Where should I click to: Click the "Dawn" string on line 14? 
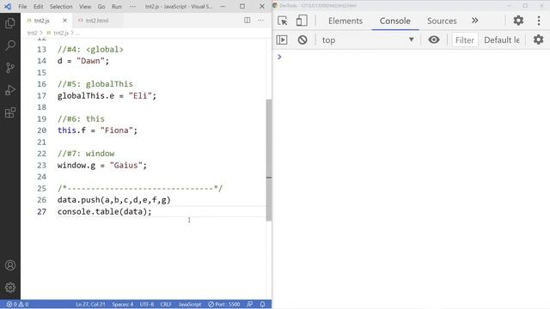[x=90, y=61]
